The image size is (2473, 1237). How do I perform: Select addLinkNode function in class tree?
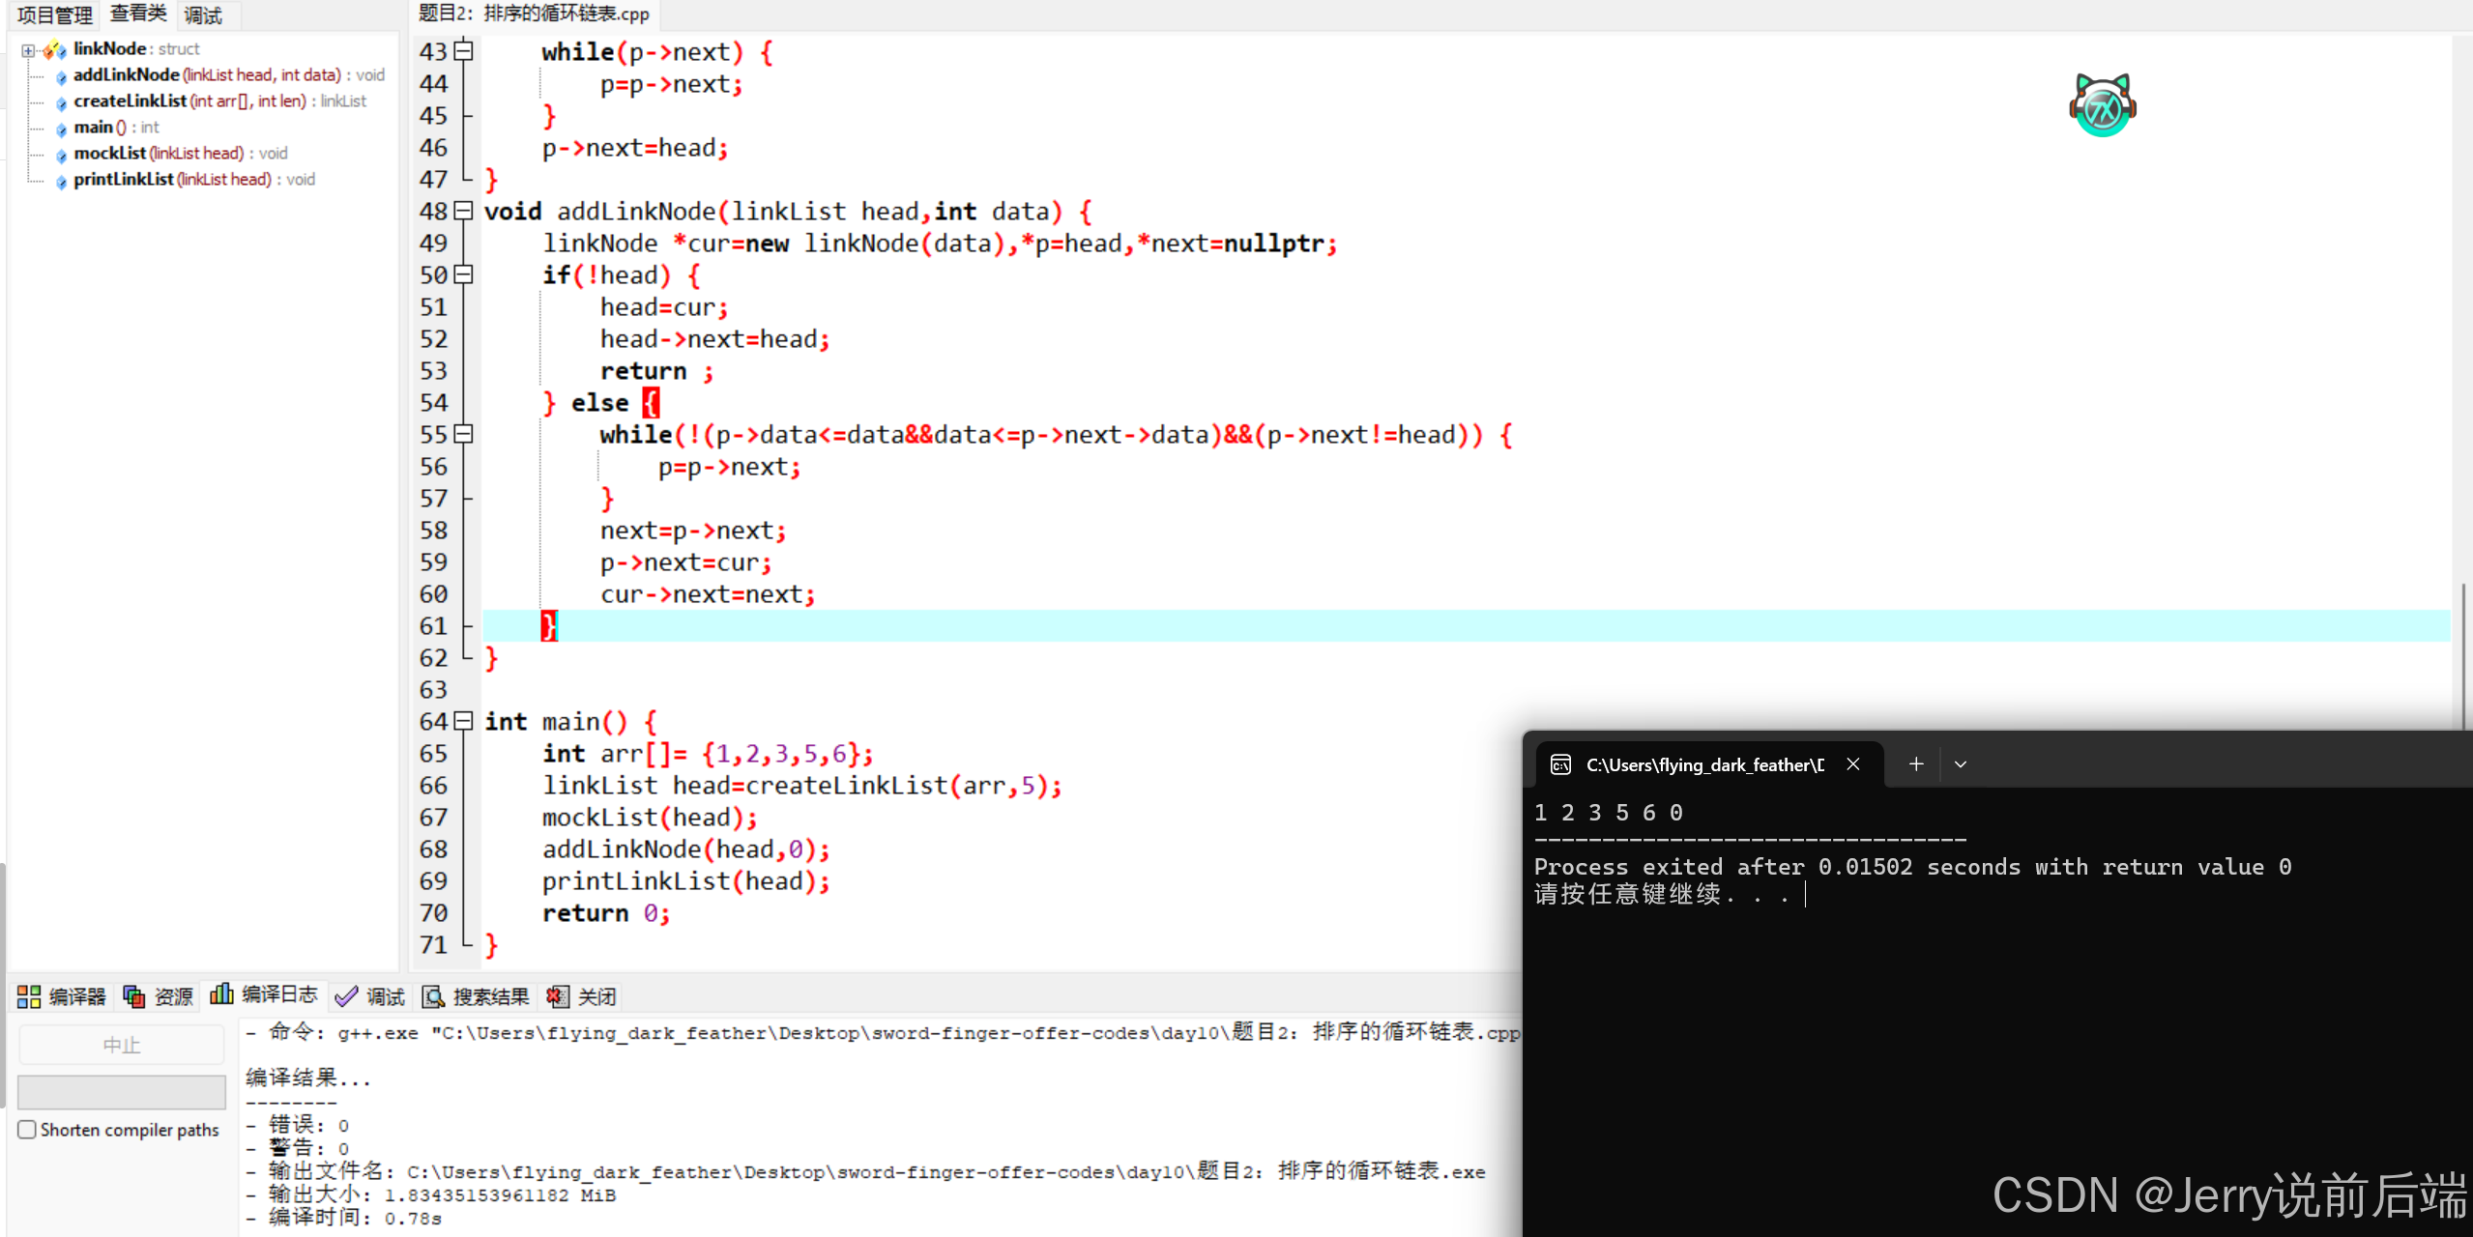point(126,74)
